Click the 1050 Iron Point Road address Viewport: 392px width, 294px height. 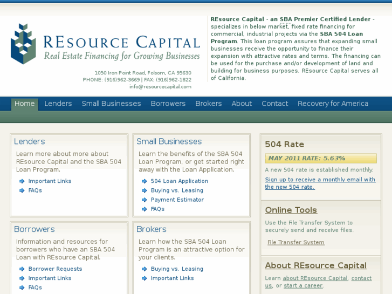[143, 73]
